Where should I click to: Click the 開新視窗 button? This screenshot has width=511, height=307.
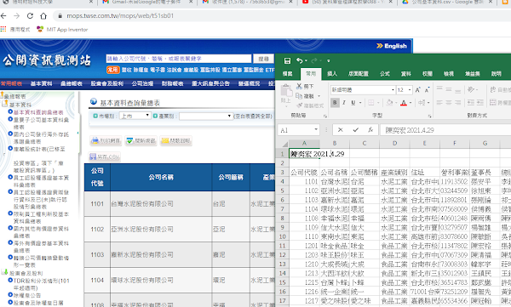coord(141,140)
